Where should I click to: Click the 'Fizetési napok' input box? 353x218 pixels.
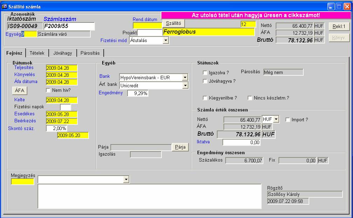tap(65, 107)
